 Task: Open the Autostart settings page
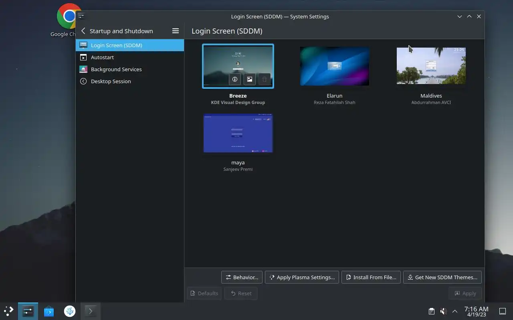click(x=130, y=57)
